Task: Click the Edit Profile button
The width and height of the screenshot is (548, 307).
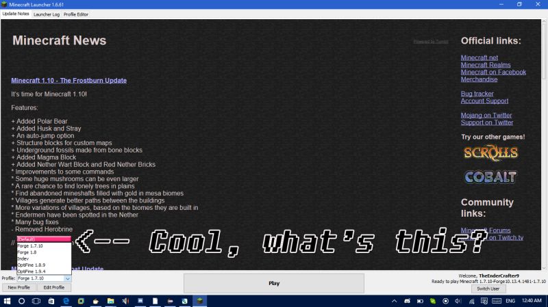Action: 54,287
